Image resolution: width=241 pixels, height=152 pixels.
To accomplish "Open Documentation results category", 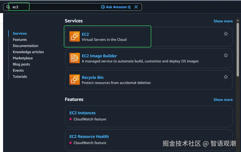I will coord(25,46).
